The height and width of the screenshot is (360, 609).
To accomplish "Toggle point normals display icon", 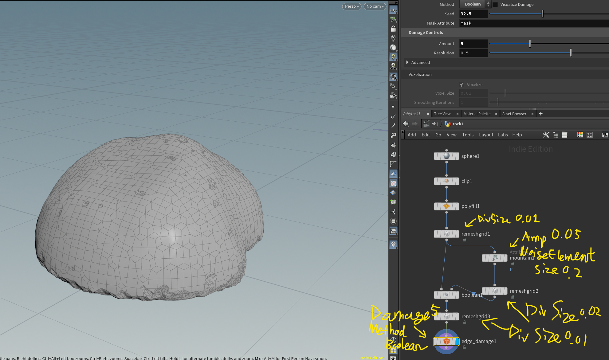I will [393, 116].
